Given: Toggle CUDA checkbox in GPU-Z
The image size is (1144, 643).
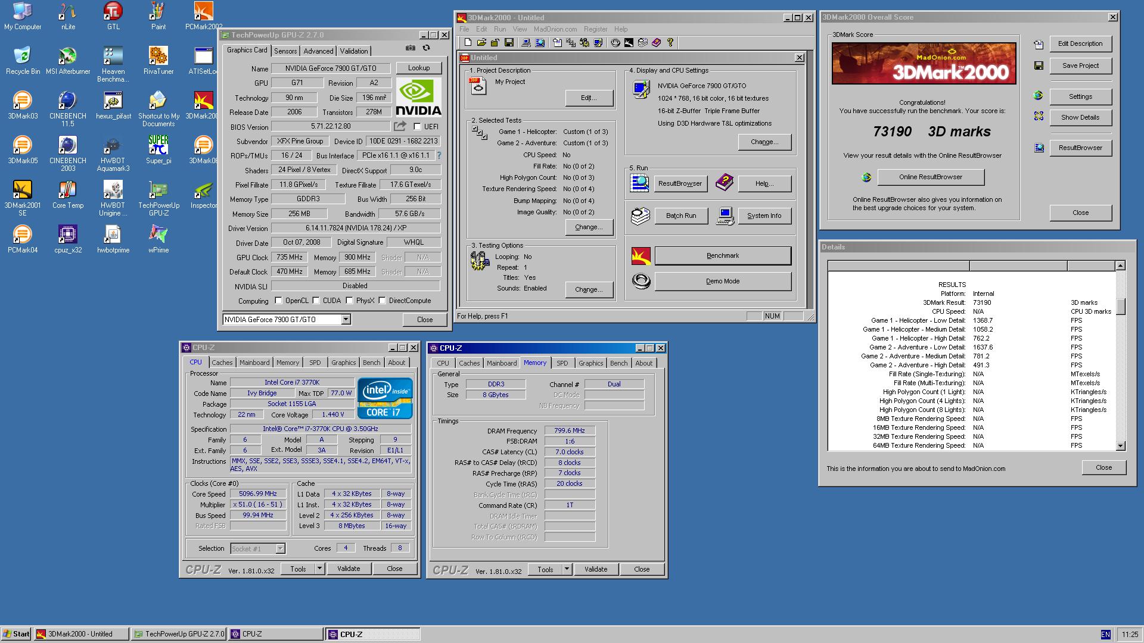Looking at the screenshot, I should point(316,301).
